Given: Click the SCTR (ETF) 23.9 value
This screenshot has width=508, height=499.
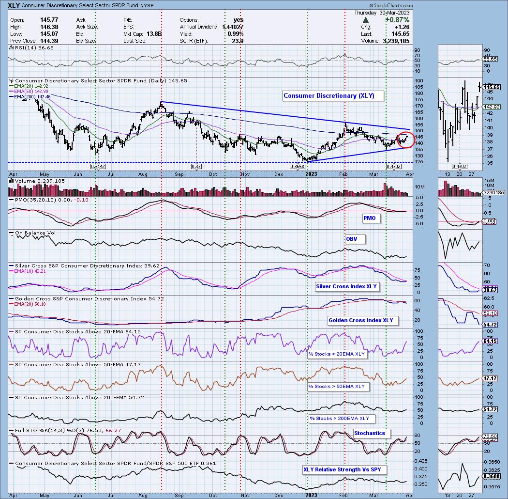Looking at the screenshot, I should tap(238, 41).
